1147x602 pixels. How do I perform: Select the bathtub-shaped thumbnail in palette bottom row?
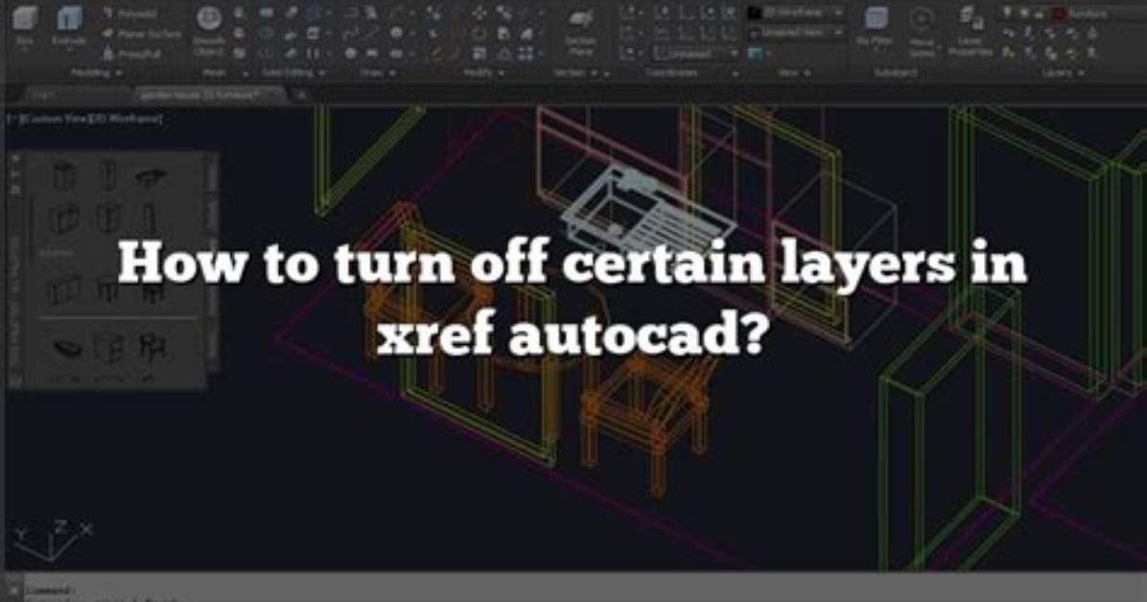69,348
